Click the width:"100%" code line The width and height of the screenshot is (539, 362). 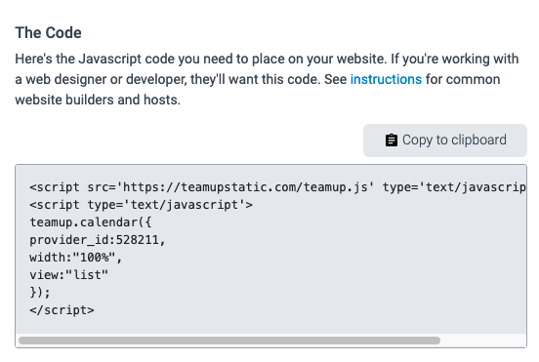76,258
